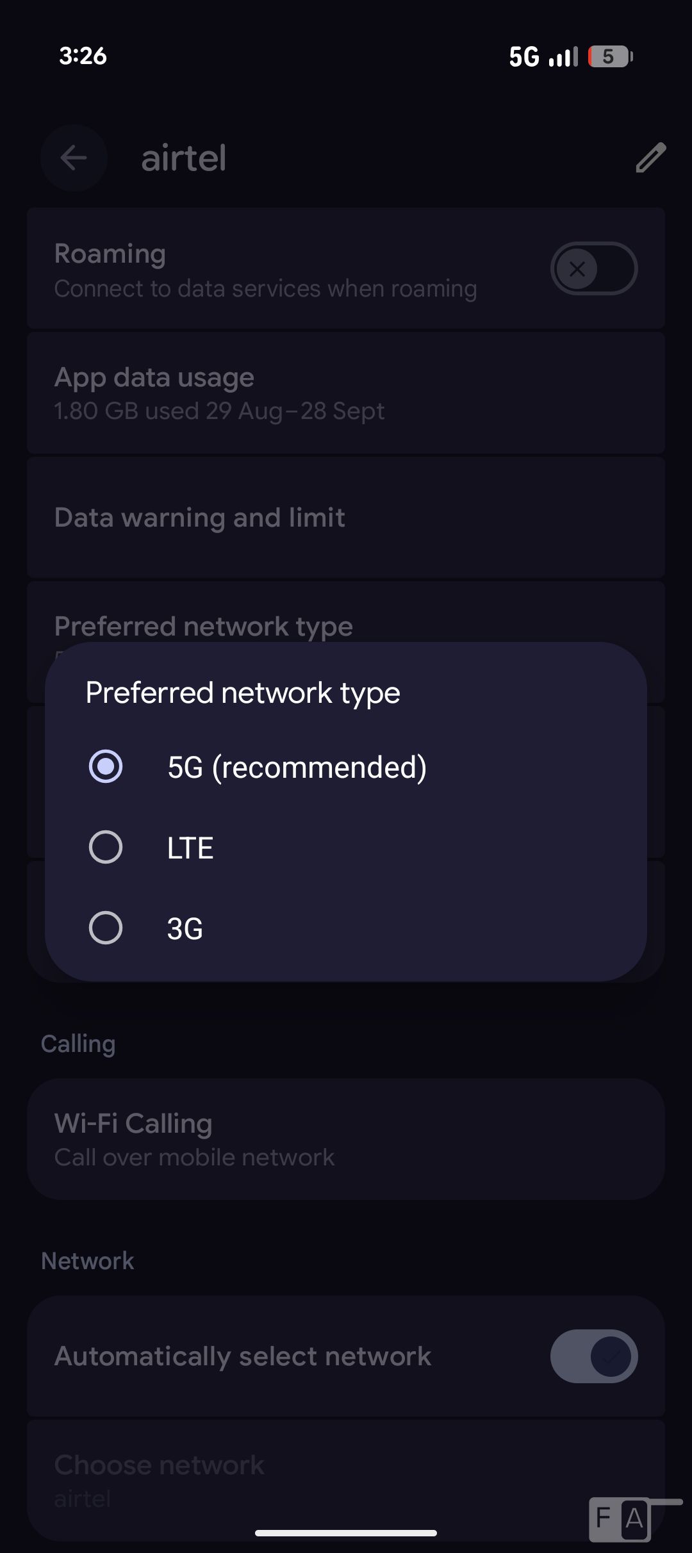
Task: Tap the battery level icon
Action: (610, 57)
